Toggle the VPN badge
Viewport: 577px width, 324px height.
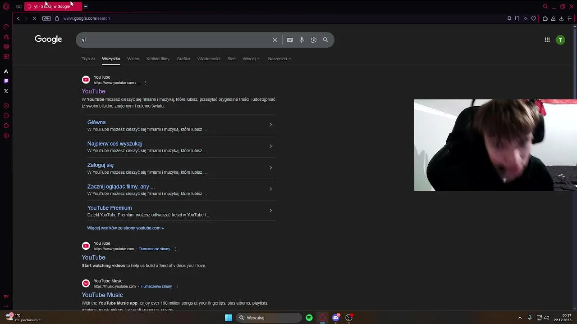(x=46, y=18)
